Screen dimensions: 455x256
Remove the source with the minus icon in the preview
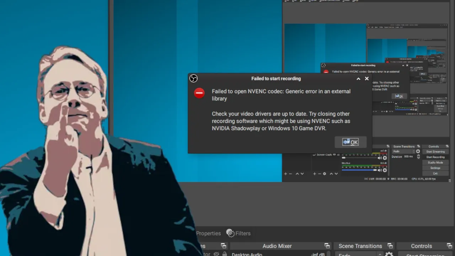click(320, 174)
